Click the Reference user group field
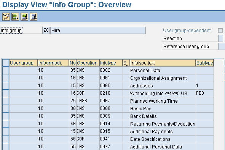The width and height of the screenshot is (225, 150). coord(222,47)
